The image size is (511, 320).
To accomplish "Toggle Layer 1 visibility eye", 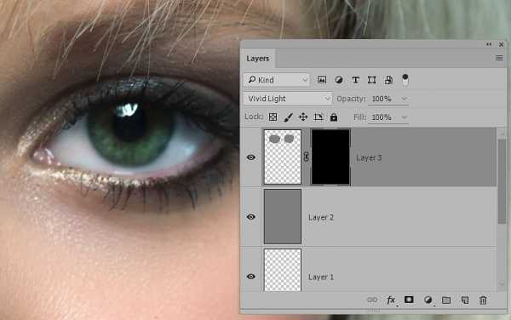I will click(251, 277).
